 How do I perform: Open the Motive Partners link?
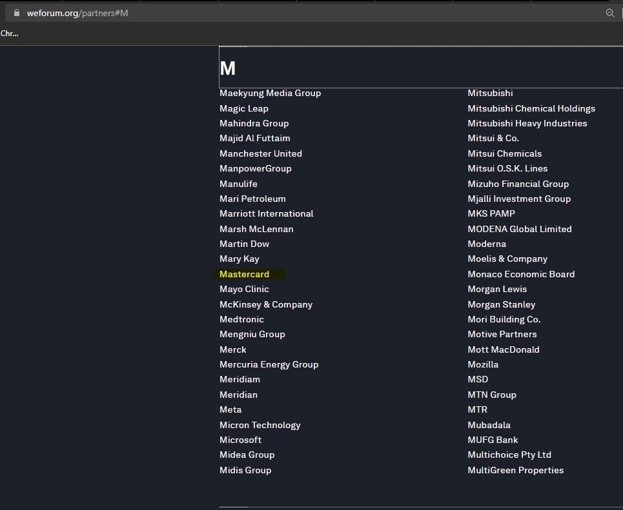[502, 334]
